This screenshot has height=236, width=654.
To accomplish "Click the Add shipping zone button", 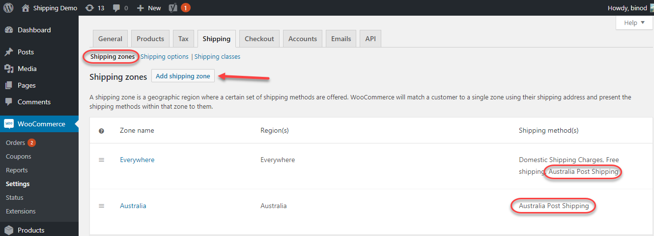I will (x=183, y=76).
